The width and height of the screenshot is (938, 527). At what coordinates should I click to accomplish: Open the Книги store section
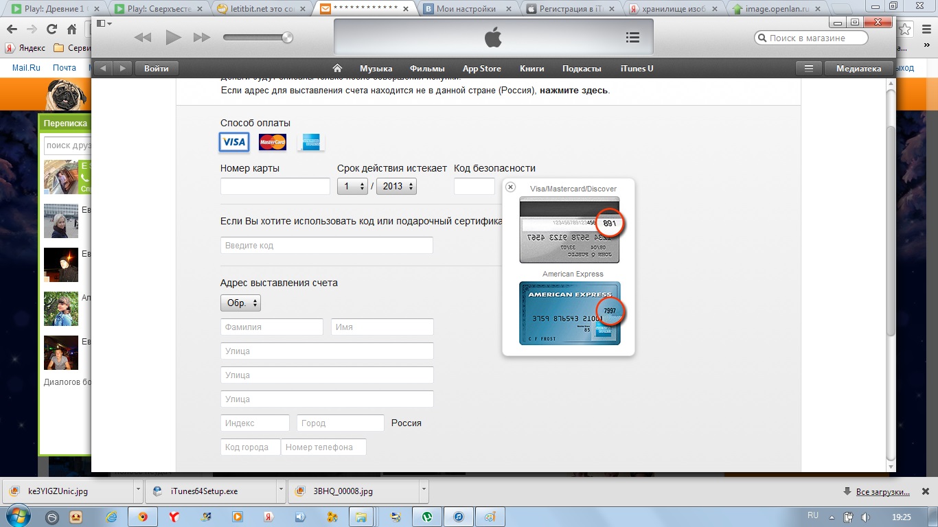(532, 69)
